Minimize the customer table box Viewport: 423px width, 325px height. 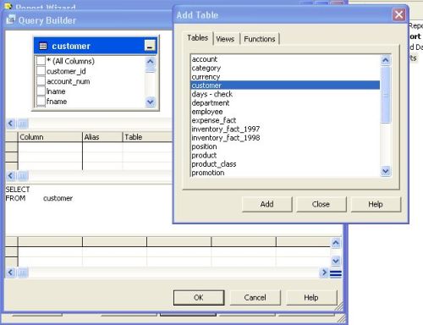(150, 46)
